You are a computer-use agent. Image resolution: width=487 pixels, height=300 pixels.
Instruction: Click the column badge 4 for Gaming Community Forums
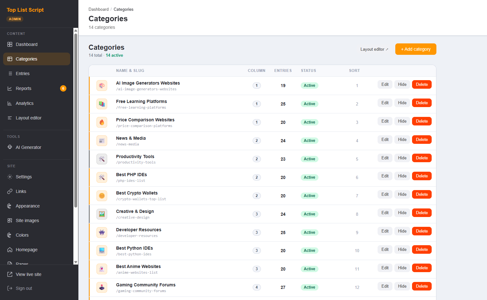(257, 287)
